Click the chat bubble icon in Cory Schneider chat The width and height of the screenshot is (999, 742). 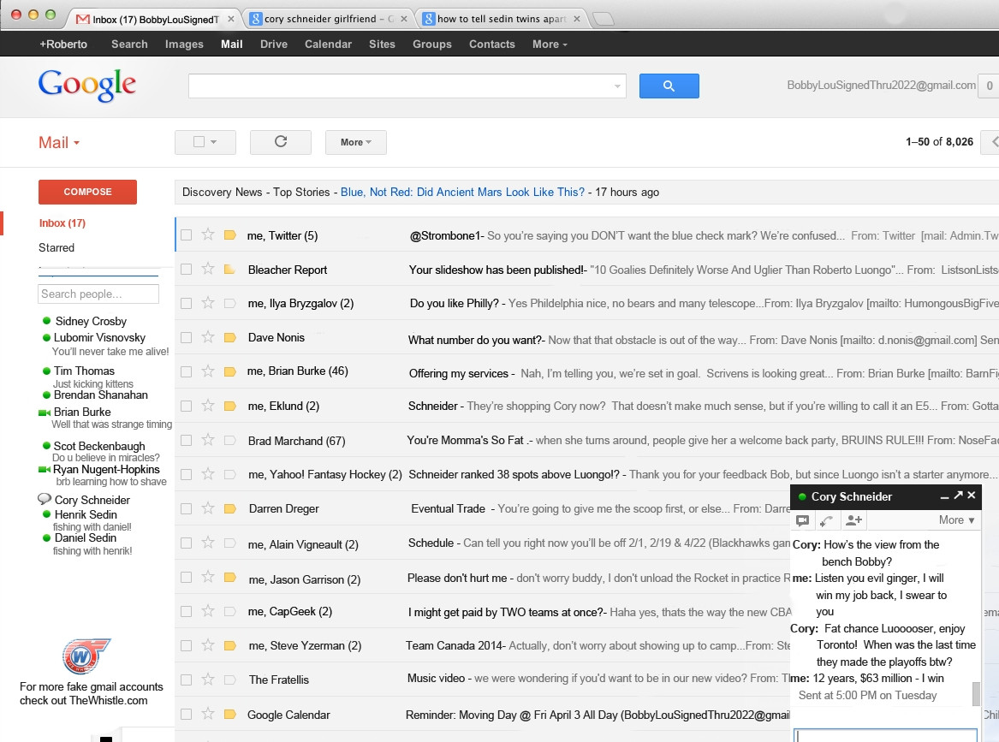pyautogui.click(x=803, y=520)
